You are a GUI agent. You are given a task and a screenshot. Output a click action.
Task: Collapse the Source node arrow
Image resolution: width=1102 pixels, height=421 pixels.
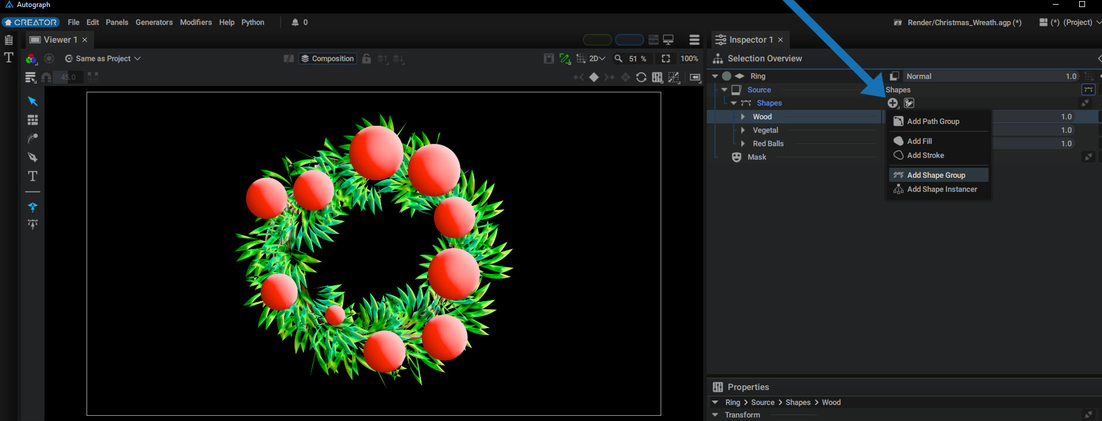(x=724, y=89)
